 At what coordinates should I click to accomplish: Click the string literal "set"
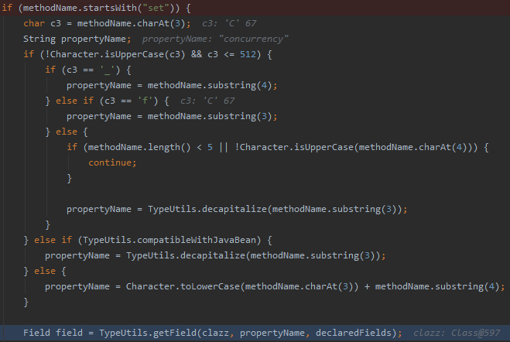(156, 8)
